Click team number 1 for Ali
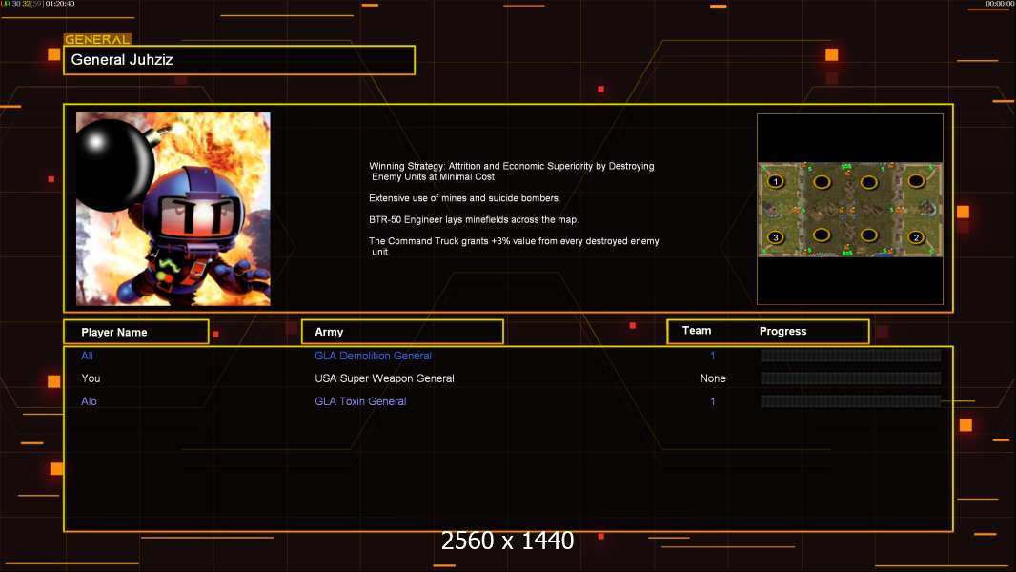The width and height of the screenshot is (1016, 572). (713, 356)
